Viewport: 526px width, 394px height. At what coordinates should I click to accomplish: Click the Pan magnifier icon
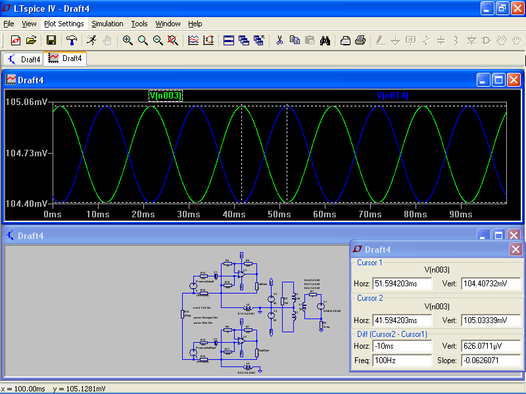point(143,41)
